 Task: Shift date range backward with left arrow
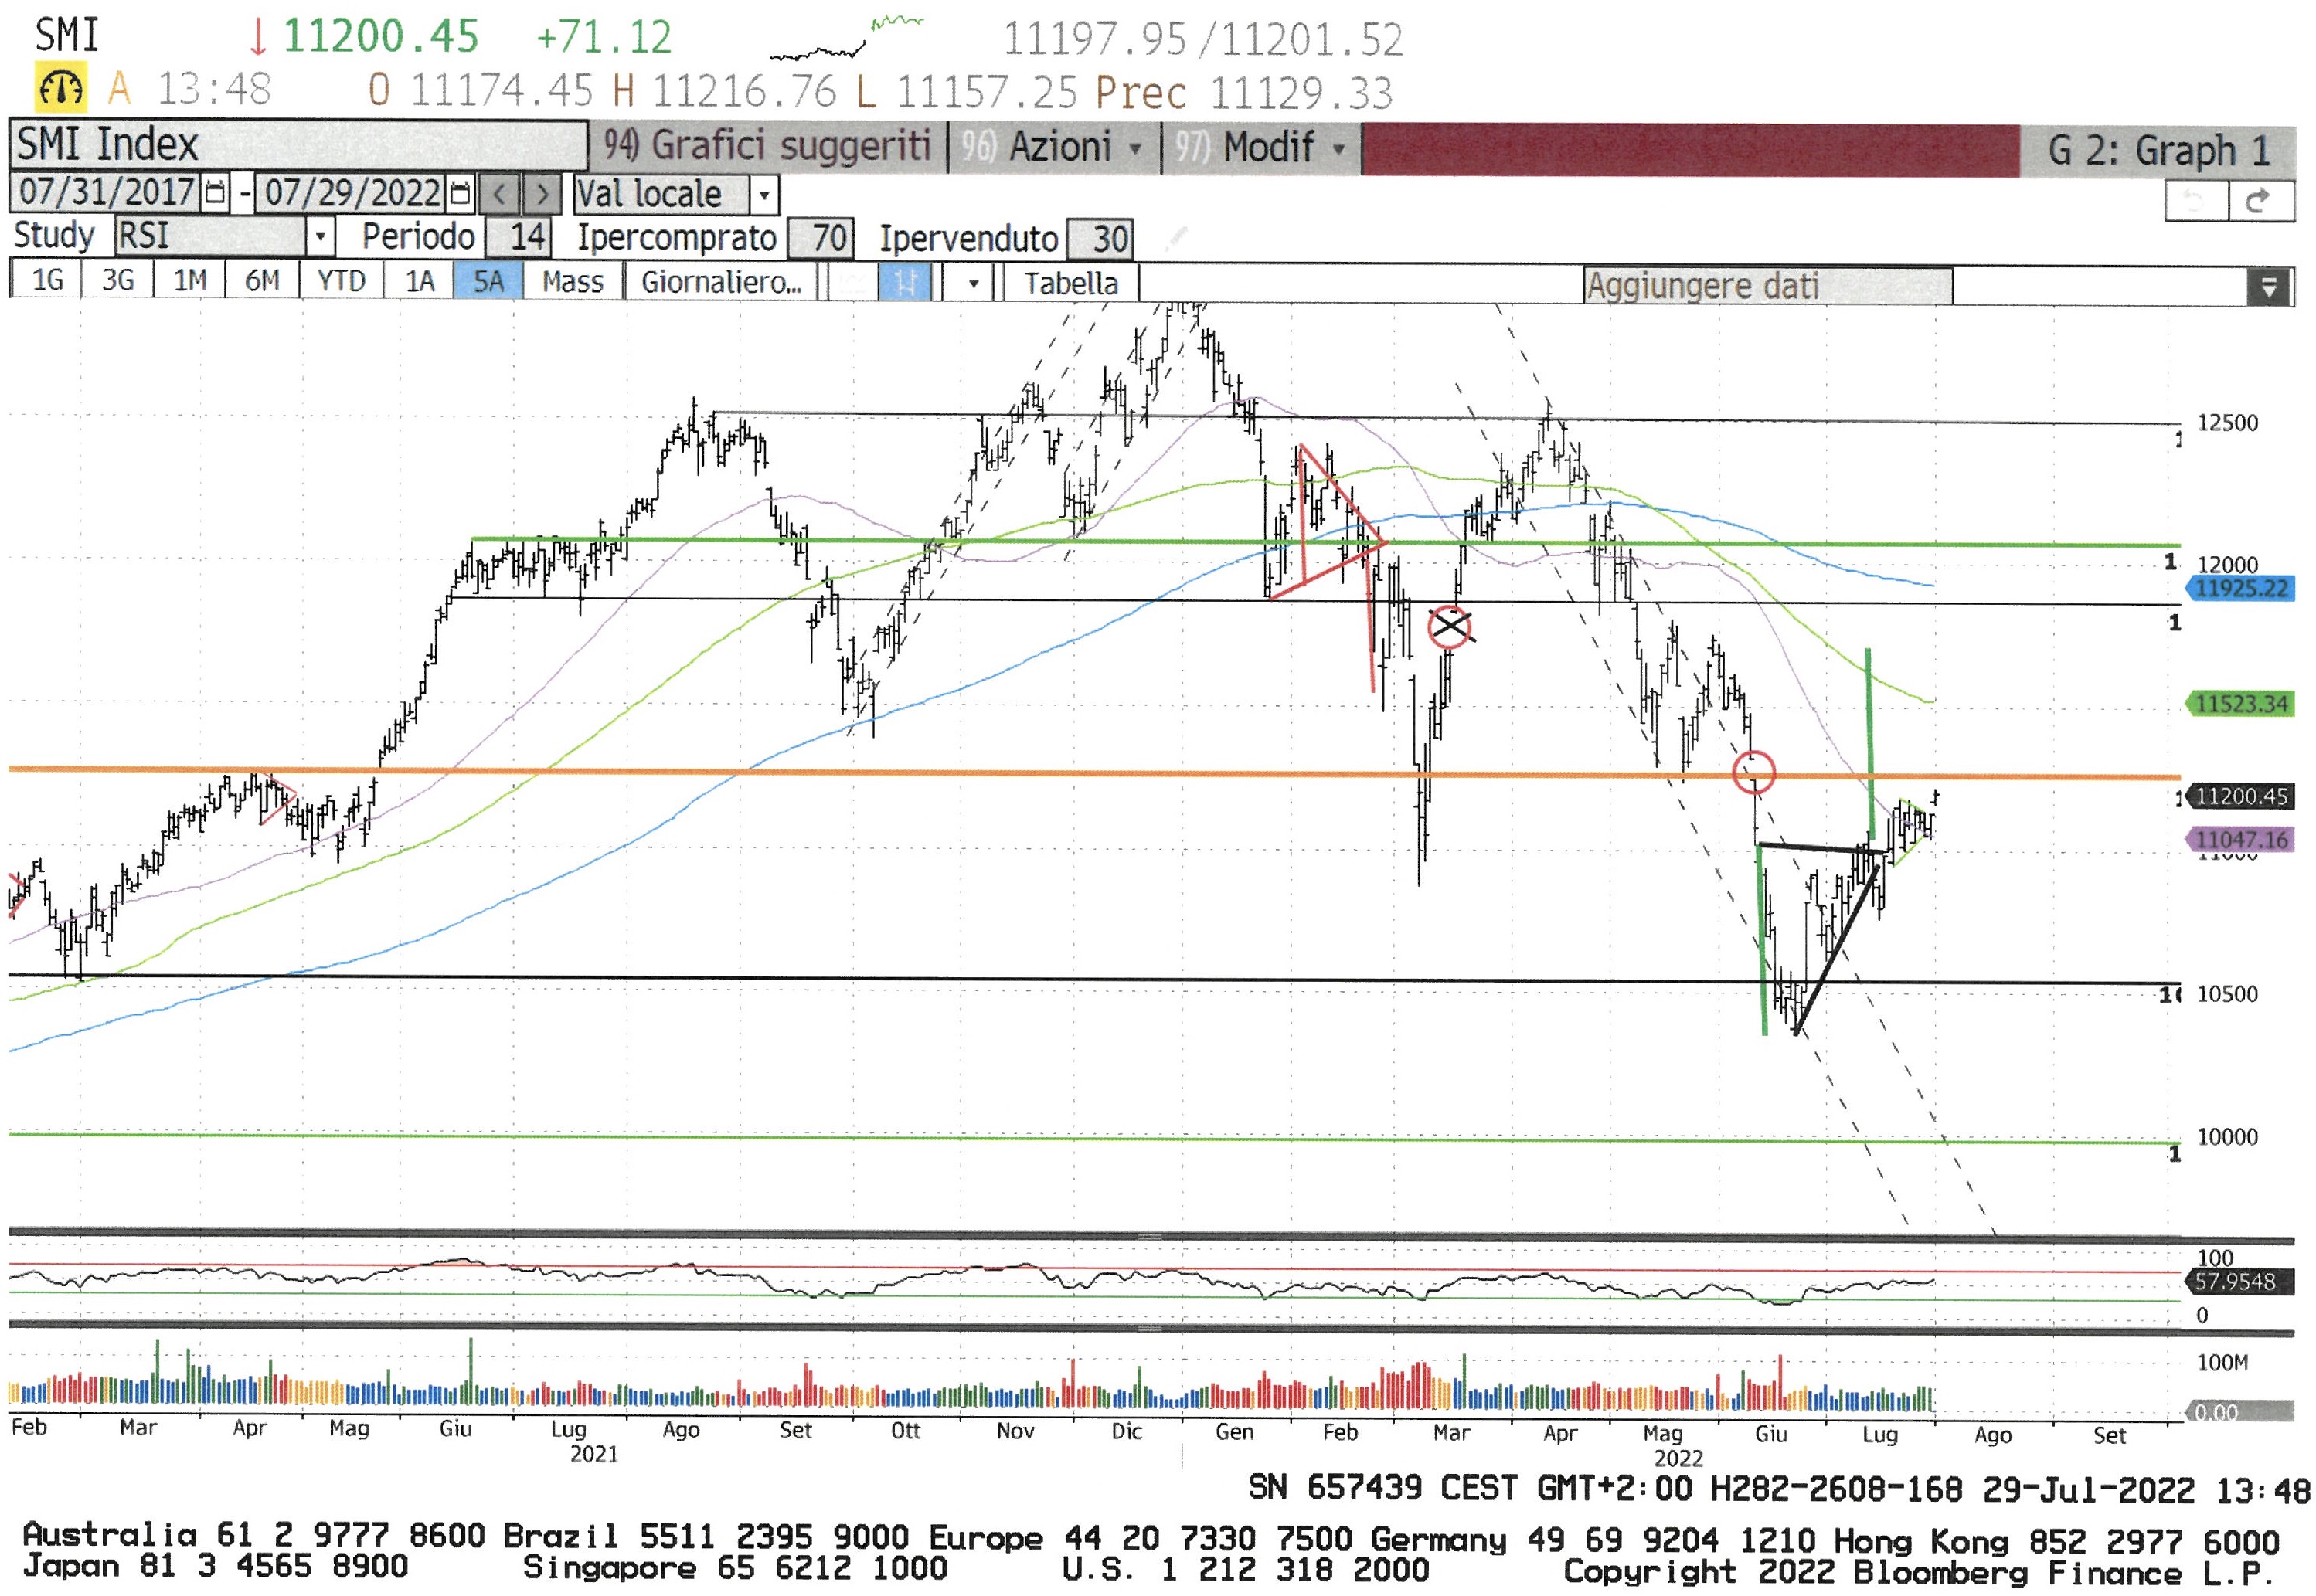pyautogui.click(x=500, y=194)
